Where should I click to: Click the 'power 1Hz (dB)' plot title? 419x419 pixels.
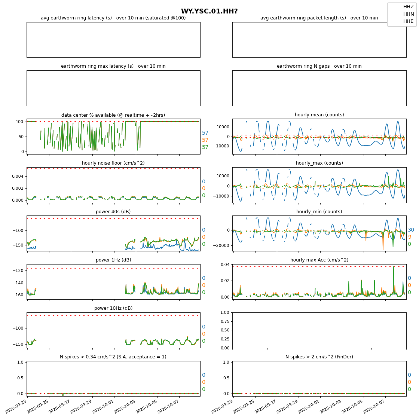click(x=113, y=260)
